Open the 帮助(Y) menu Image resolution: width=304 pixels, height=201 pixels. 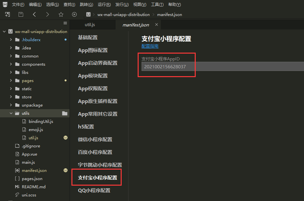pos(175,4)
